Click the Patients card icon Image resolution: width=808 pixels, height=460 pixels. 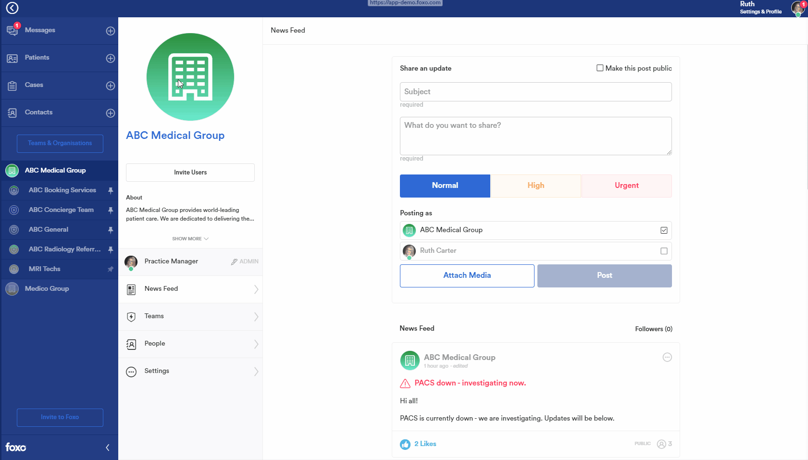(12, 58)
